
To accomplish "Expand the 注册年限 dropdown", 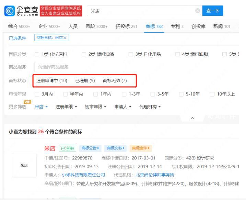I will point(66,107).
